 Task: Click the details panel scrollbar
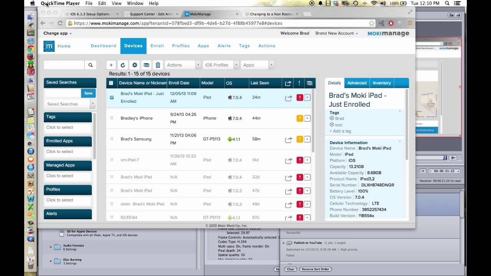(x=406, y=125)
